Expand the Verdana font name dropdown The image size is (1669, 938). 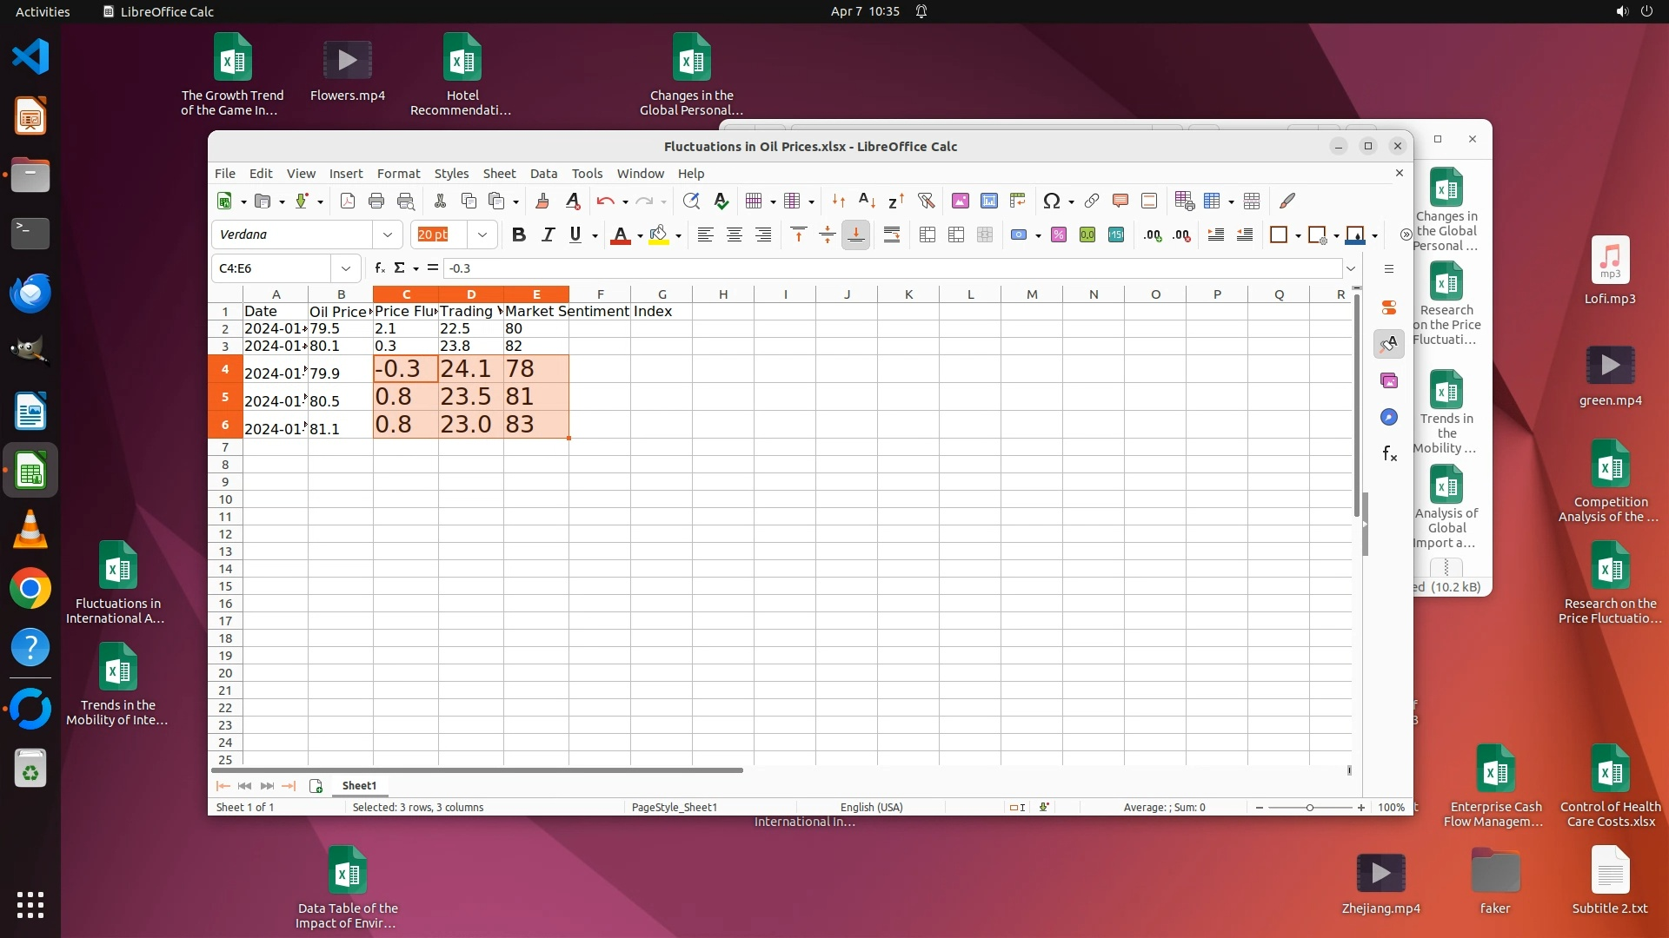coord(388,234)
